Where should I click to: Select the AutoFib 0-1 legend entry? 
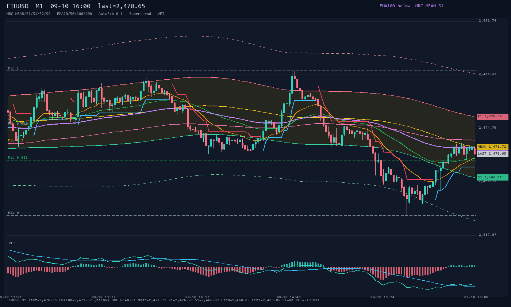point(111,14)
